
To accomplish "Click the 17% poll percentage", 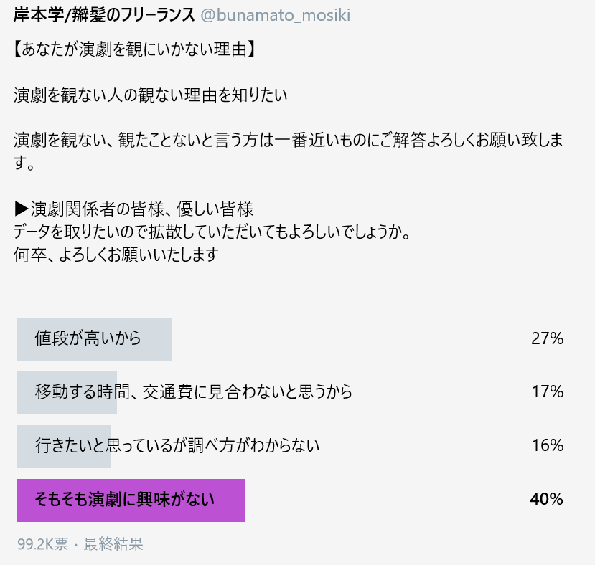I will pos(547,391).
